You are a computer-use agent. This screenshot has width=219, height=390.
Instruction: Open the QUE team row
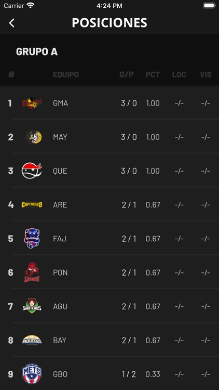tap(109, 171)
